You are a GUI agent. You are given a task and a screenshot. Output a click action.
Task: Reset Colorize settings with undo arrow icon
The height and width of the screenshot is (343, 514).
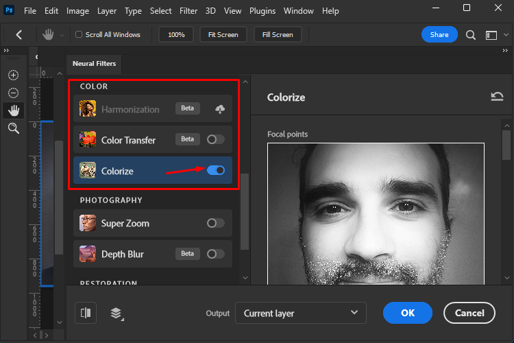[497, 97]
